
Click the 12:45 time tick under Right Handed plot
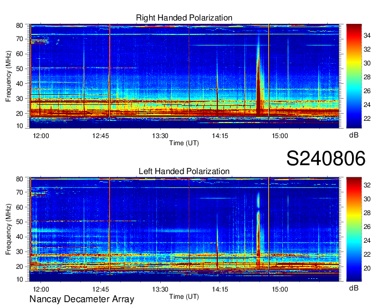tap(100, 136)
